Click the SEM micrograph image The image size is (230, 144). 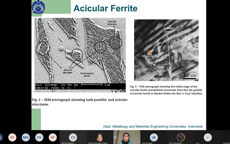pyautogui.click(x=80, y=55)
